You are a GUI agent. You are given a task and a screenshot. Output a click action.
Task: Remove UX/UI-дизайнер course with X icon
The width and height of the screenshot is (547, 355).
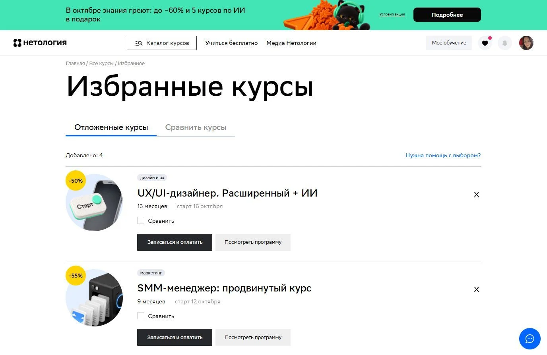click(476, 195)
